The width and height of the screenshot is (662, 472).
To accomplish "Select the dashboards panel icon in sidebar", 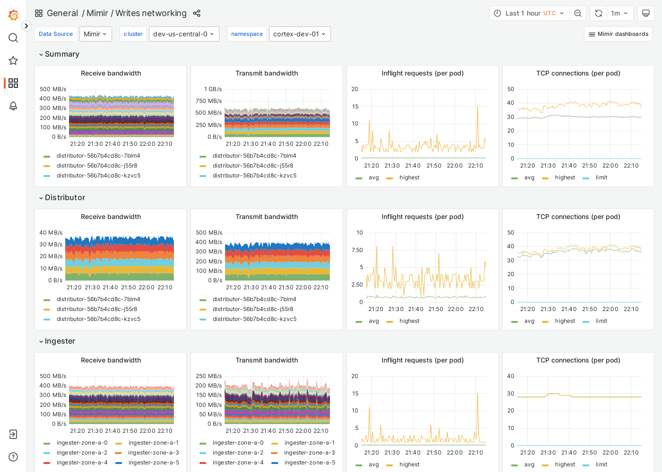I will [13, 83].
